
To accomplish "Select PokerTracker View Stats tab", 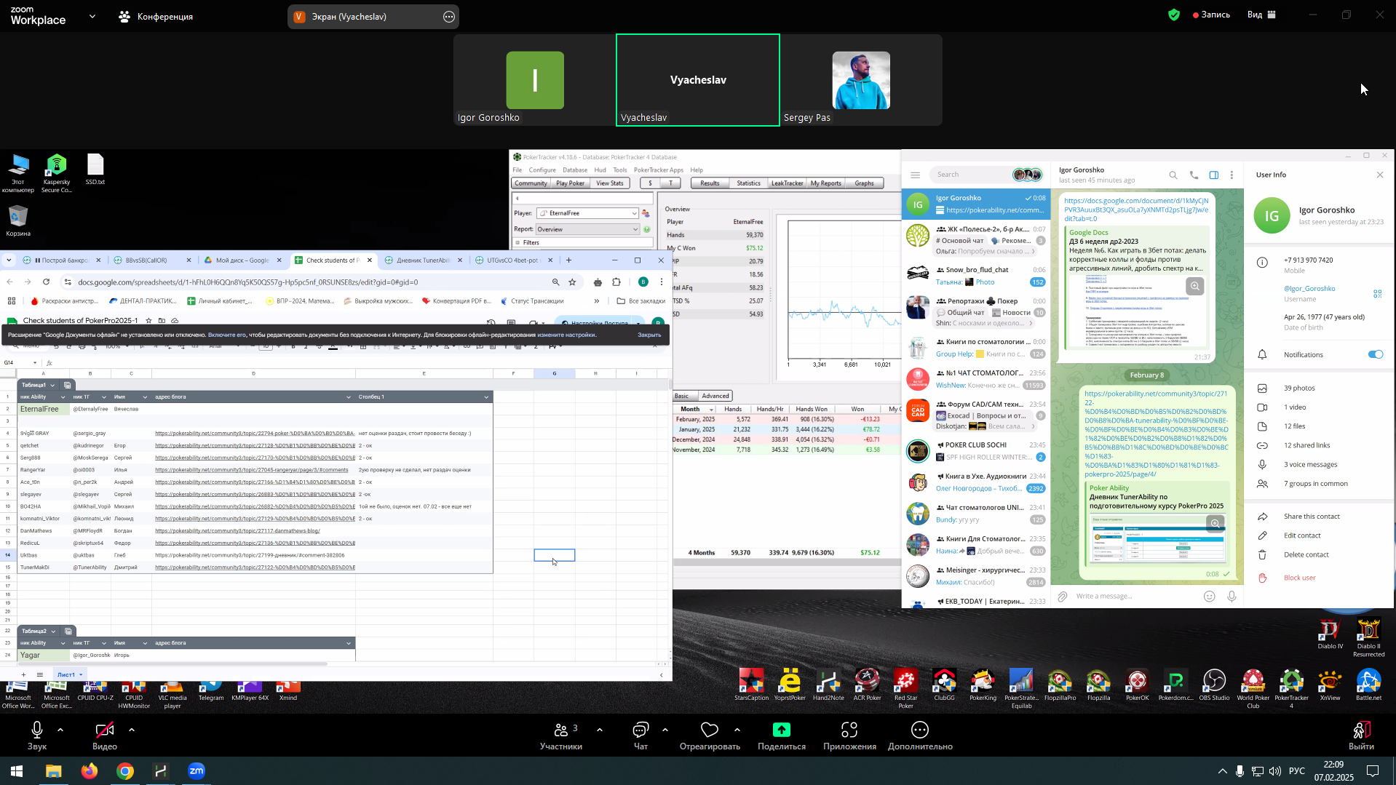I will click(609, 183).
